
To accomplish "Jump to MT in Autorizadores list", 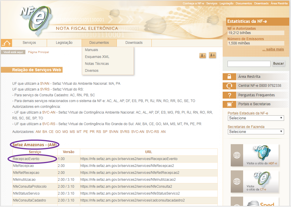I will (79, 132).
